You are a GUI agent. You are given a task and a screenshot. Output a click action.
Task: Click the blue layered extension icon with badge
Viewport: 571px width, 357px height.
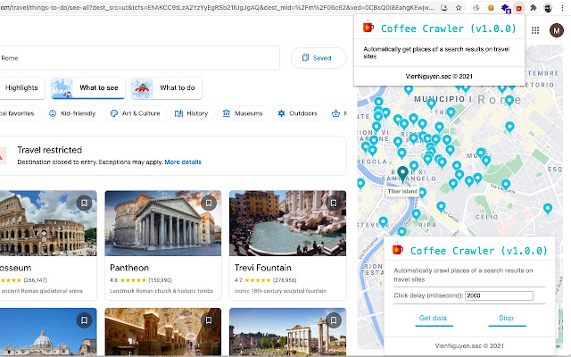tap(506, 8)
